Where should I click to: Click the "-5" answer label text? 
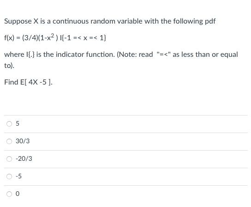[x=18, y=176]
